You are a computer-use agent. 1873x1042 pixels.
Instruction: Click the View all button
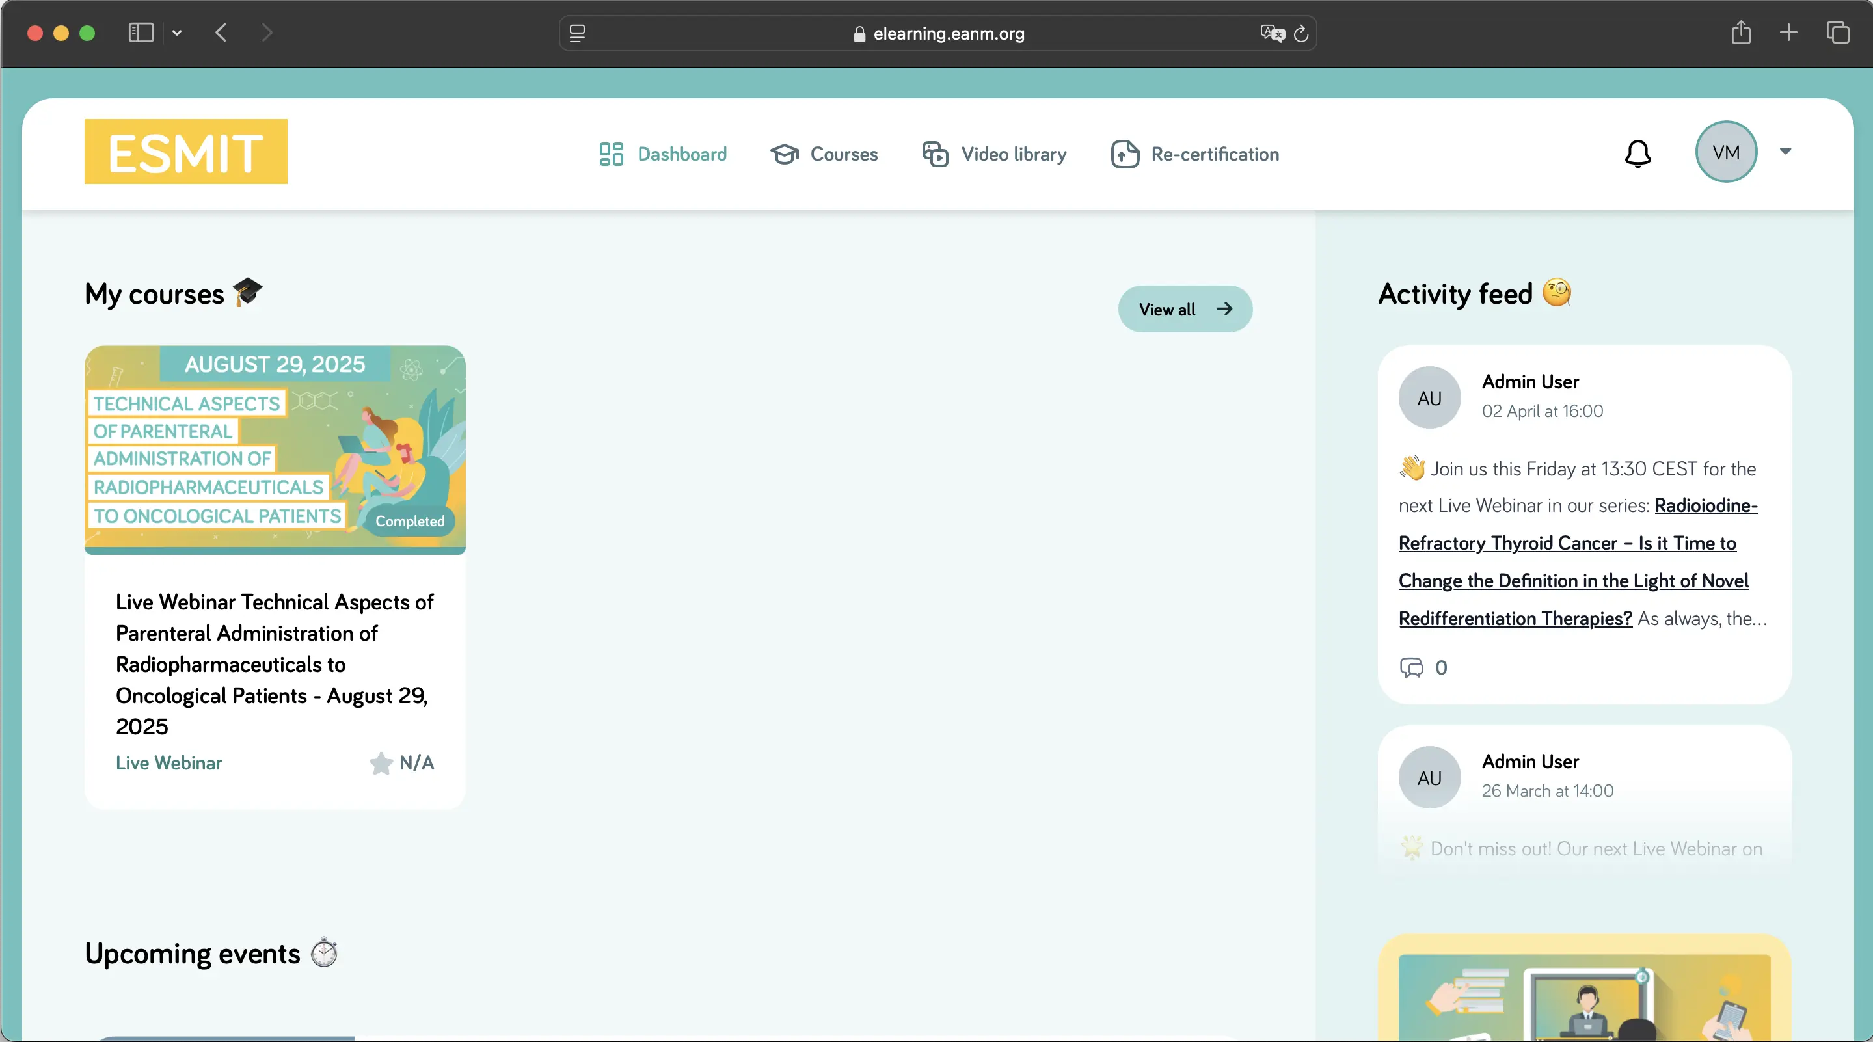(x=1185, y=309)
